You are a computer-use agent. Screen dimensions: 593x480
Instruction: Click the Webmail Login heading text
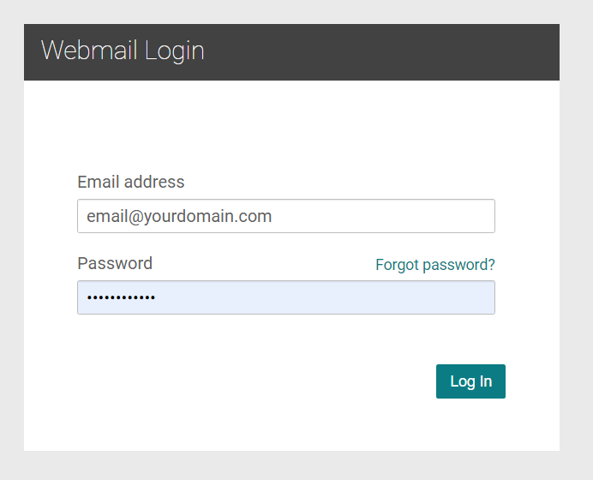tap(123, 51)
